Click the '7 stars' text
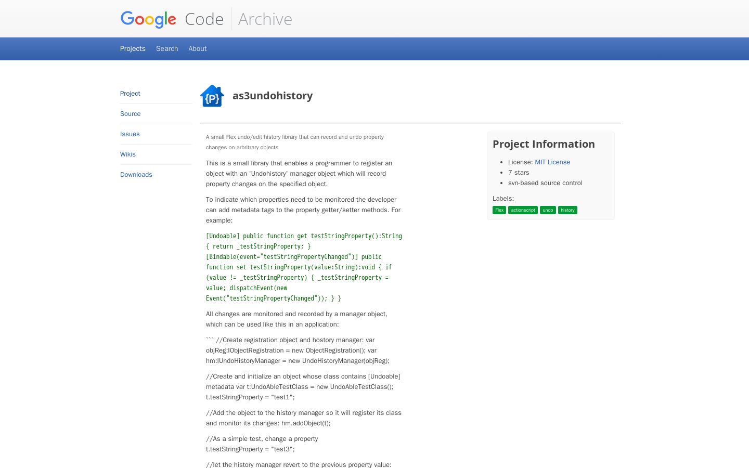749x468 pixels. pos(519,173)
